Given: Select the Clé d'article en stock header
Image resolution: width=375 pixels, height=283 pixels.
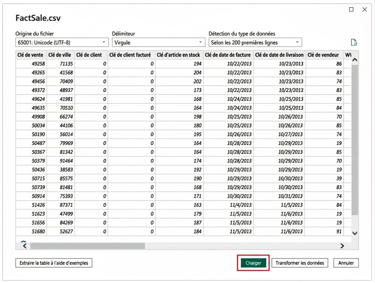Looking at the screenshot, I should click(179, 55).
